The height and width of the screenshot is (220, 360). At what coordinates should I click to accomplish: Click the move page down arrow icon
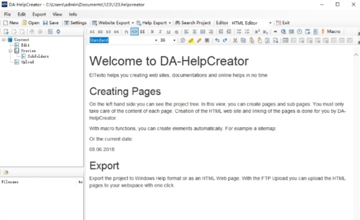click(40, 32)
